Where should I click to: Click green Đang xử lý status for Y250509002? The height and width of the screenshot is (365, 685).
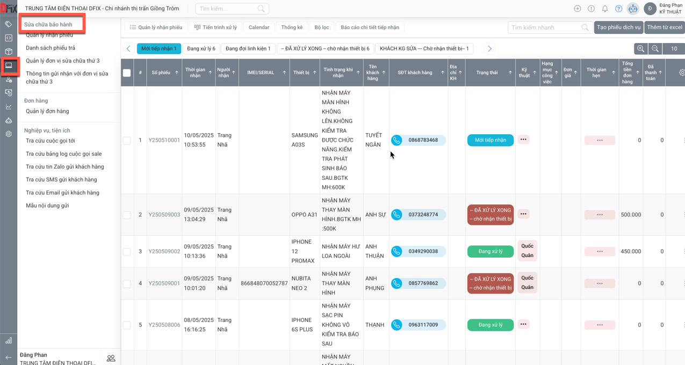[x=491, y=251]
